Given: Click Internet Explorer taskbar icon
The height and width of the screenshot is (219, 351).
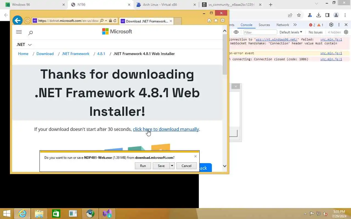Looking at the screenshot, I should click(x=22, y=214).
